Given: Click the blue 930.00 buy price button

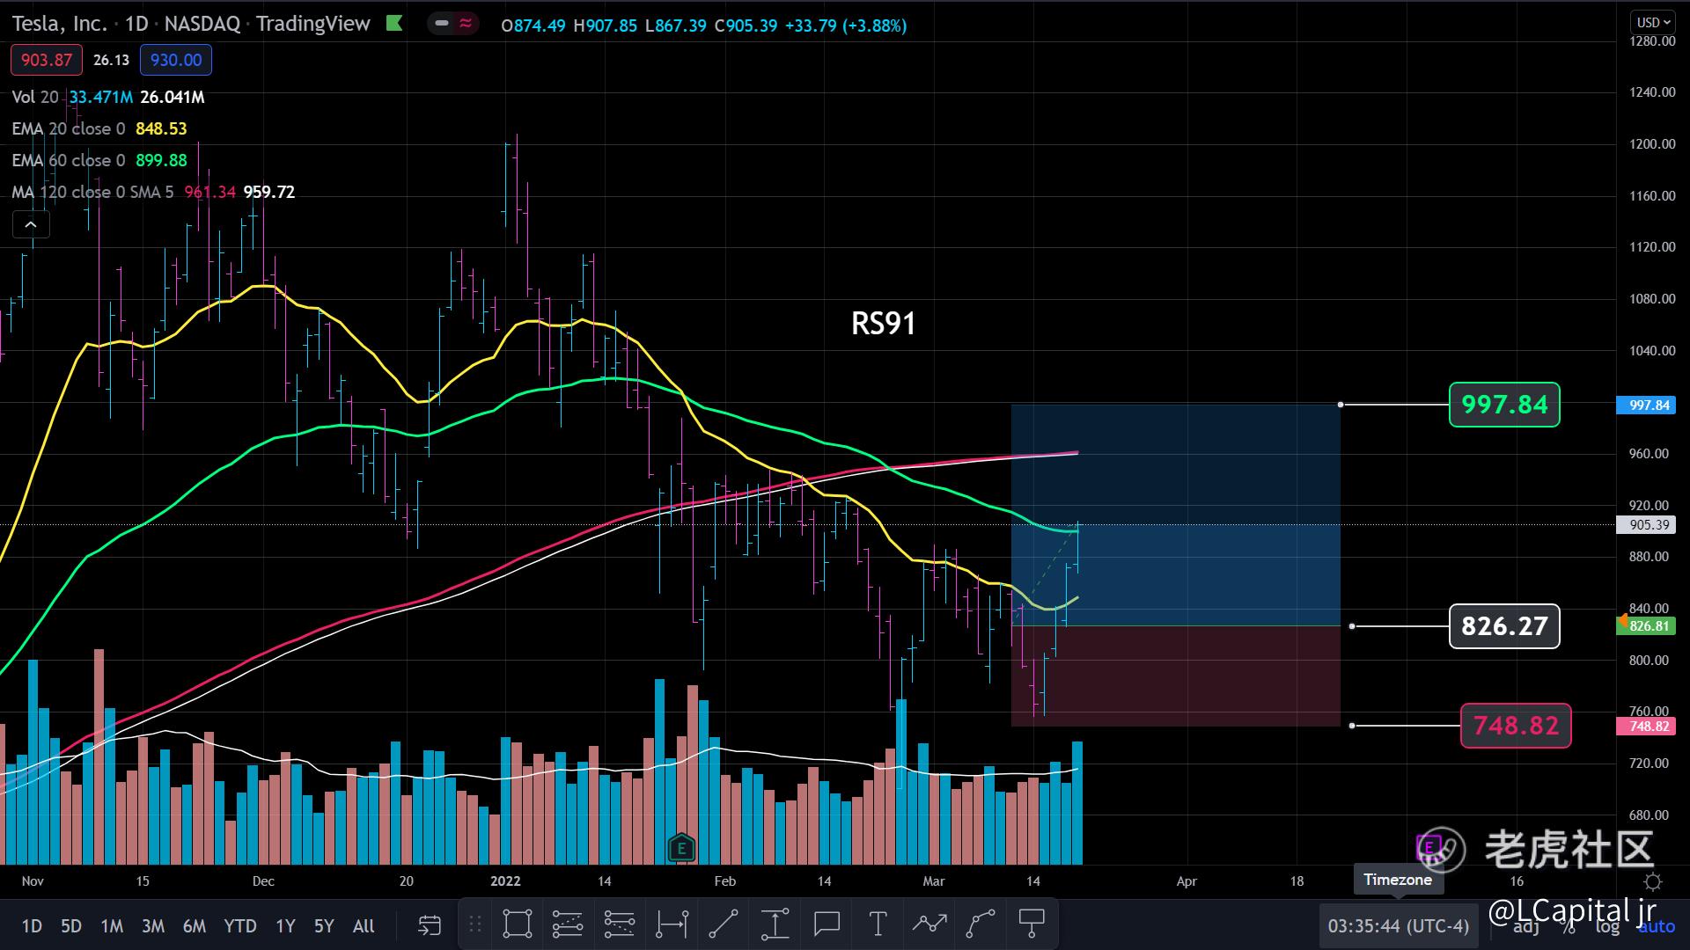Looking at the screenshot, I should coord(176,60).
